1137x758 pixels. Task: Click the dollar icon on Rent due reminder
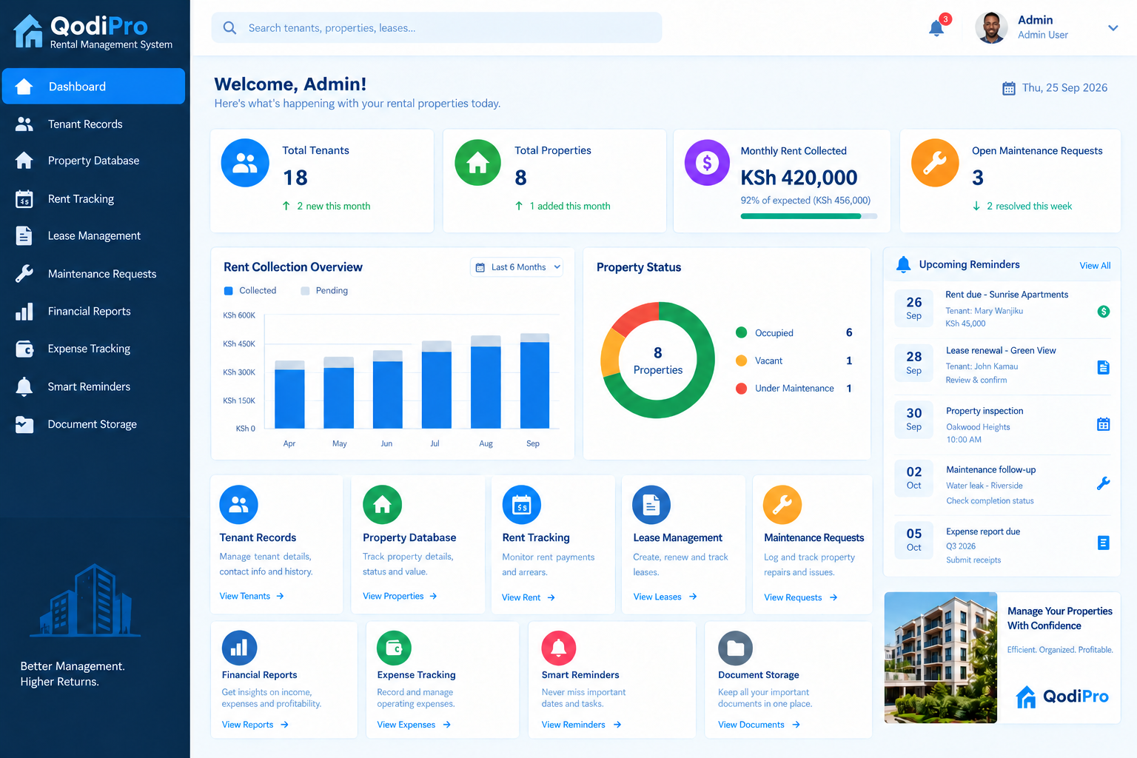(x=1103, y=312)
